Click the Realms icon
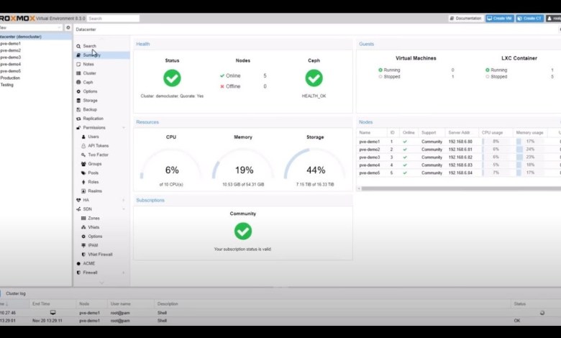 pyautogui.click(x=83, y=191)
